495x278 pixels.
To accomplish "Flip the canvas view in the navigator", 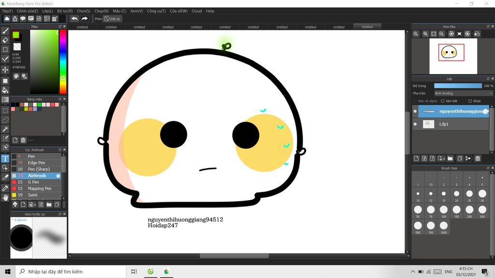I will tap(477, 34).
